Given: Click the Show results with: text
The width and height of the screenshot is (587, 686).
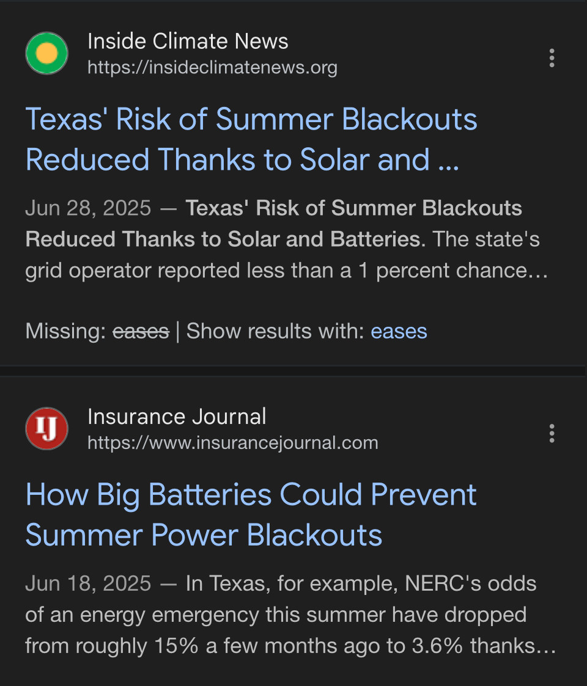Looking at the screenshot, I should [276, 331].
